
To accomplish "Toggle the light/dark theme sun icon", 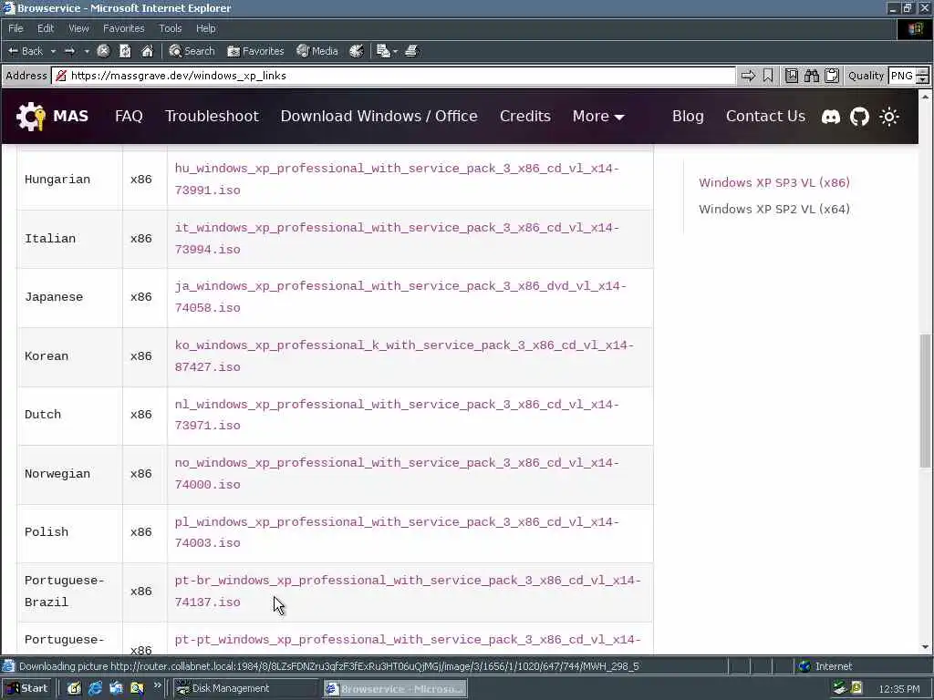I will point(889,117).
